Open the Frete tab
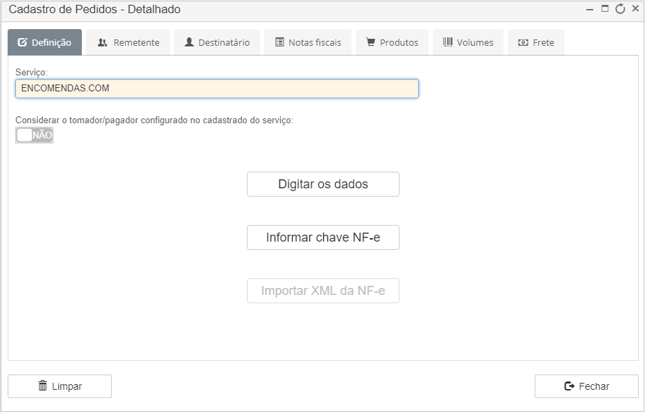Viewport: 645px width, 414px height. point(536,42)
